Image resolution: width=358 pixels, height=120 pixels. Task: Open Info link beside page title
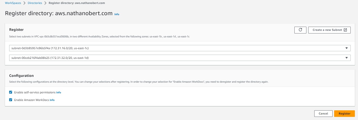pyautogui.click(x=117, y=14)
